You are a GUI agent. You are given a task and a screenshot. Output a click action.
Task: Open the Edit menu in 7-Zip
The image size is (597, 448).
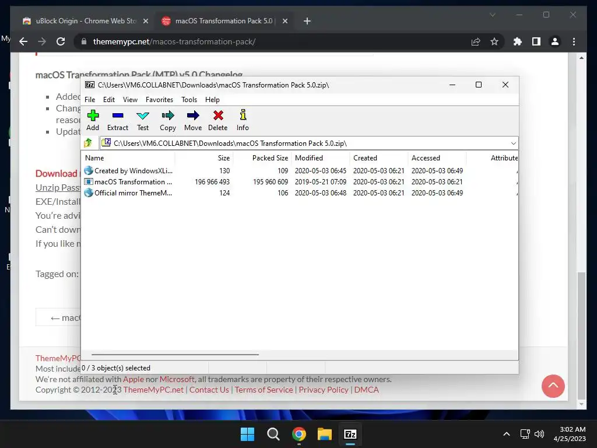[109, 99]
